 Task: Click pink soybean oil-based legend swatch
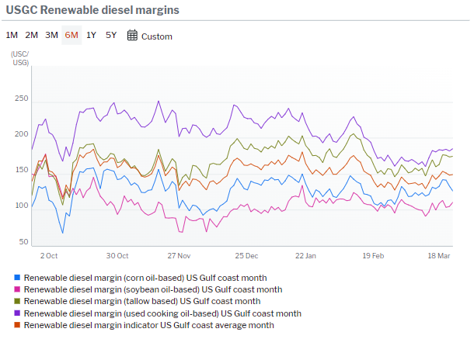[x=17, y=289]
